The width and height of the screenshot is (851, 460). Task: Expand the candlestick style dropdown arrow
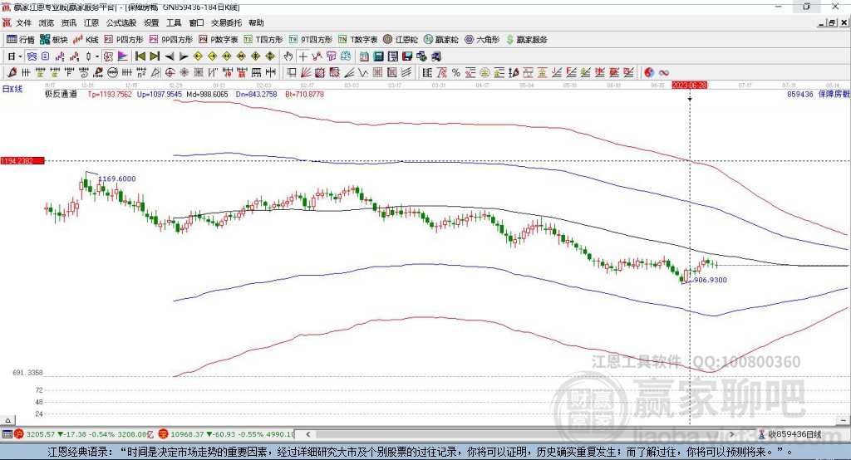97,56
